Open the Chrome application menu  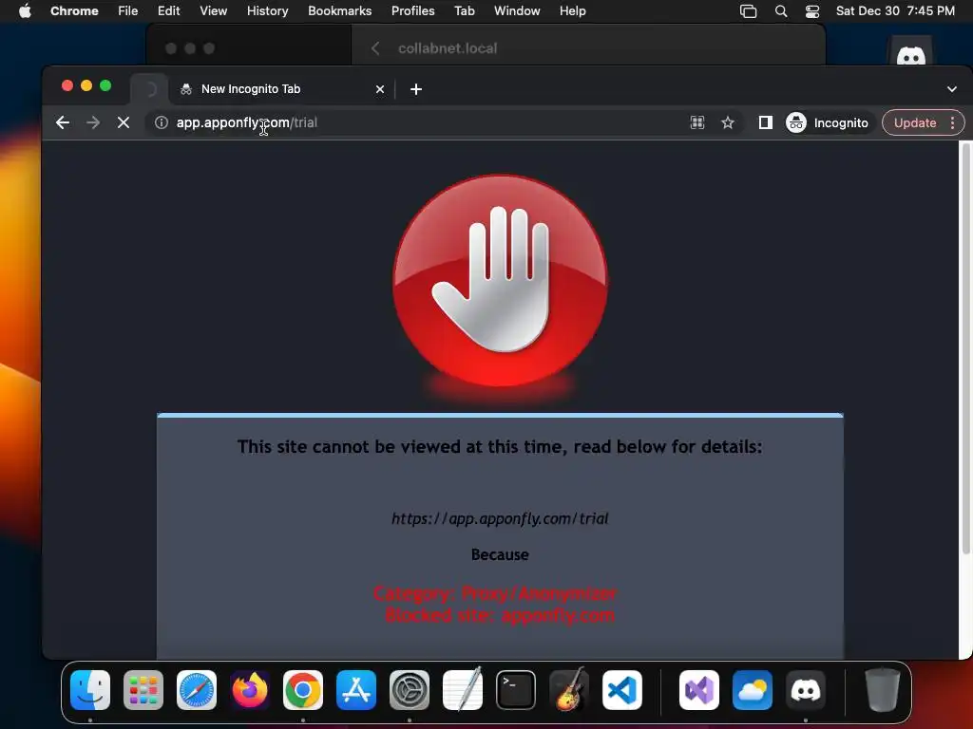coord(74,11)
